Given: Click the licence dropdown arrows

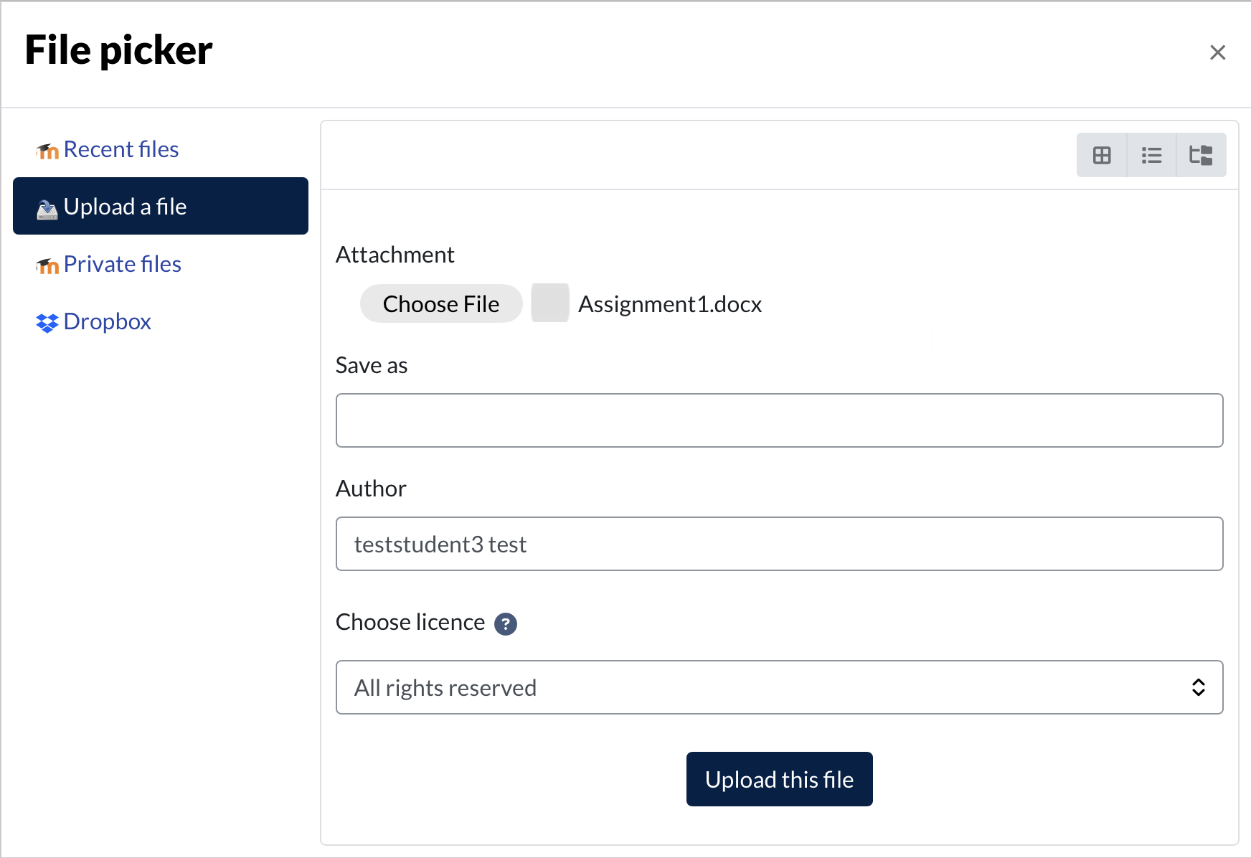Looking at the screenshot, I should 1198,687.
